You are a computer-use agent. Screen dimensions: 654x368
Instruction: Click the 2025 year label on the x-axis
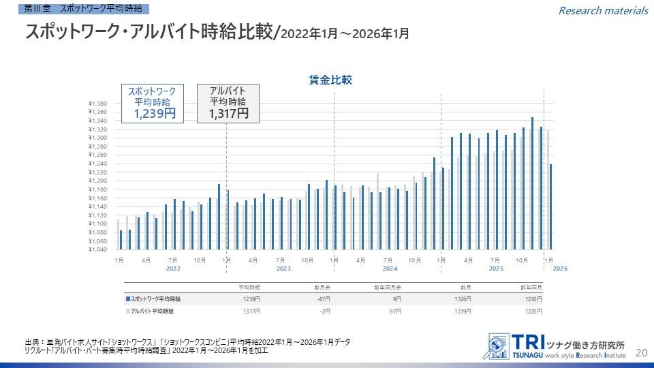point(497,269)
